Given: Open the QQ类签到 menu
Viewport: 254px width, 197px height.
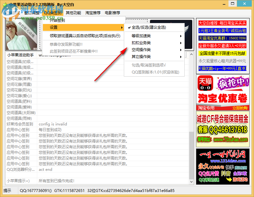Looking at the screenshot, I should tap(53, 13).
